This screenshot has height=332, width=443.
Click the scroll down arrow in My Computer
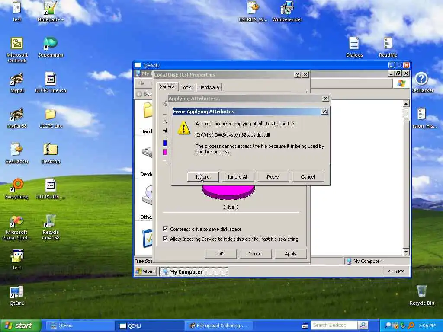(406, 252)
